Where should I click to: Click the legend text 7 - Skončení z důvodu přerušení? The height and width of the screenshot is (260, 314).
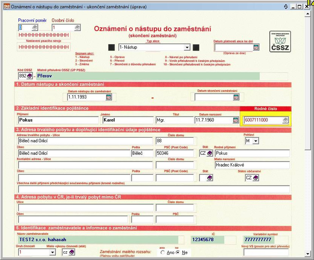(x=133, y=65)
